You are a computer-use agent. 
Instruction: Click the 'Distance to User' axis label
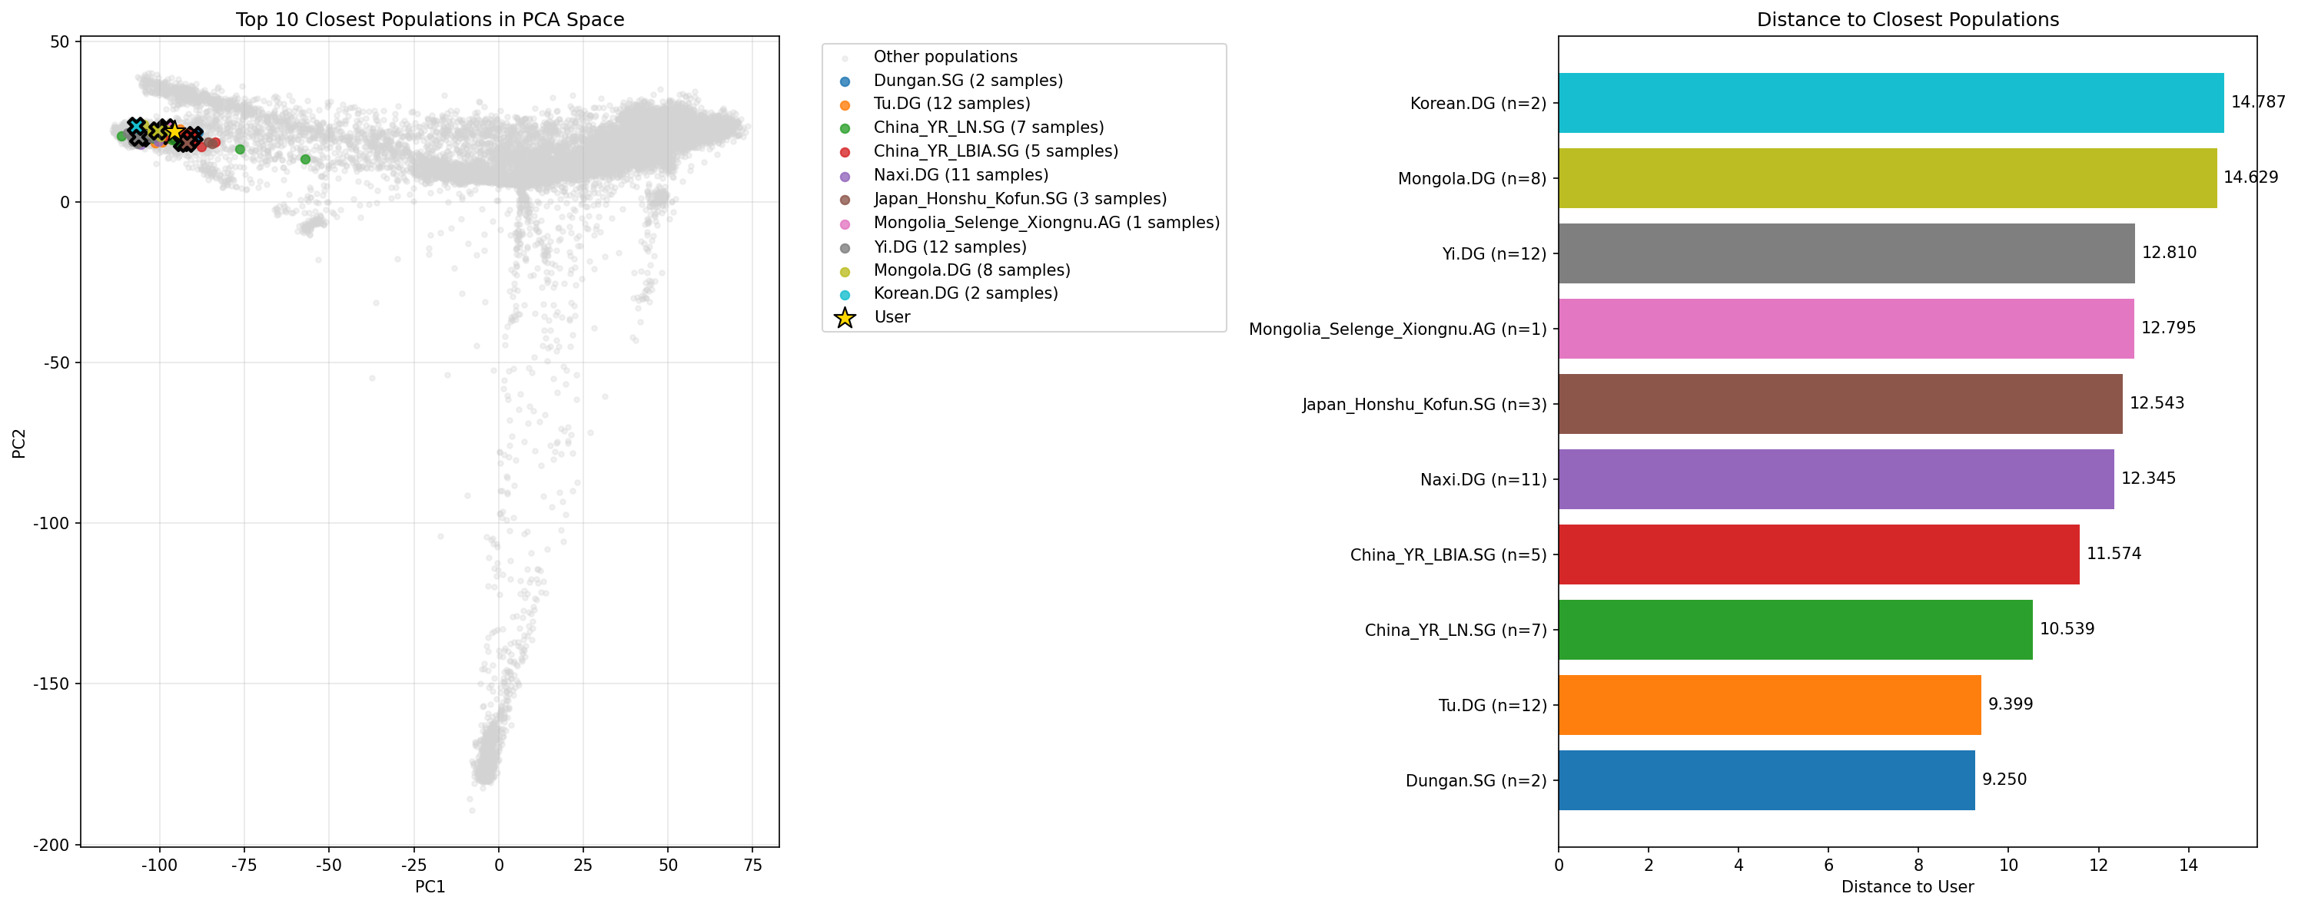1906,886
